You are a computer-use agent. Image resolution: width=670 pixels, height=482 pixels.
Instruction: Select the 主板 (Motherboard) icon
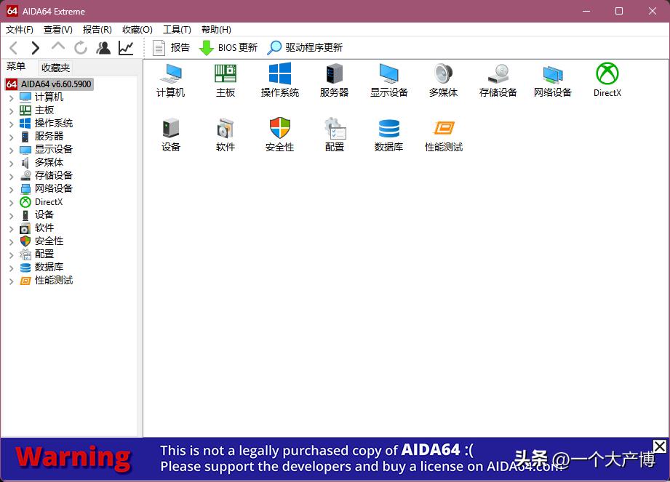pyautogui.click(x=225, y=80)
